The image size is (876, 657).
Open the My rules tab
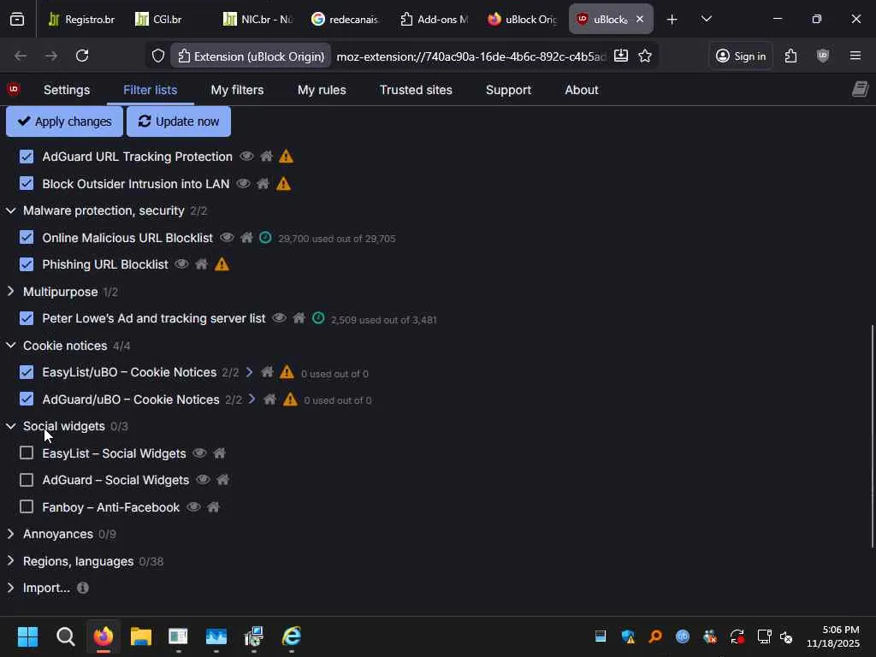pyautogui.click(x=322, y=90)
